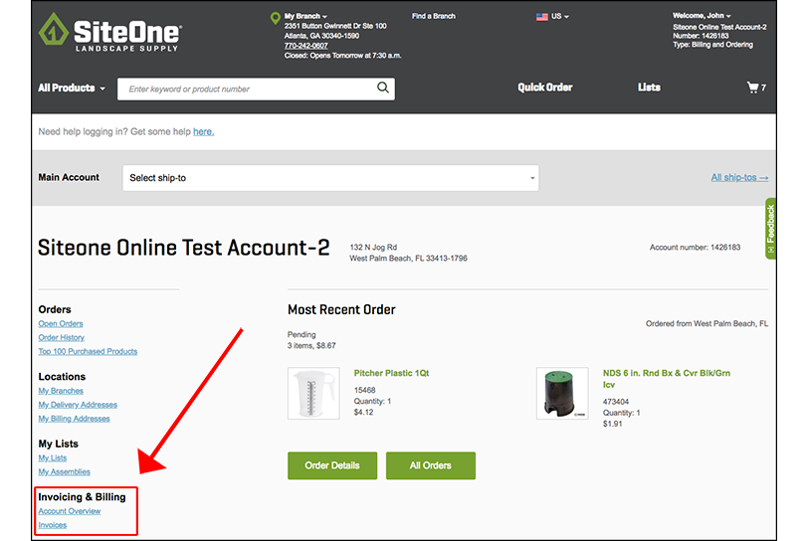Open the Select ship-to dropdown
The height and width of the screenshot is (541, 807).
pos(331,178)
